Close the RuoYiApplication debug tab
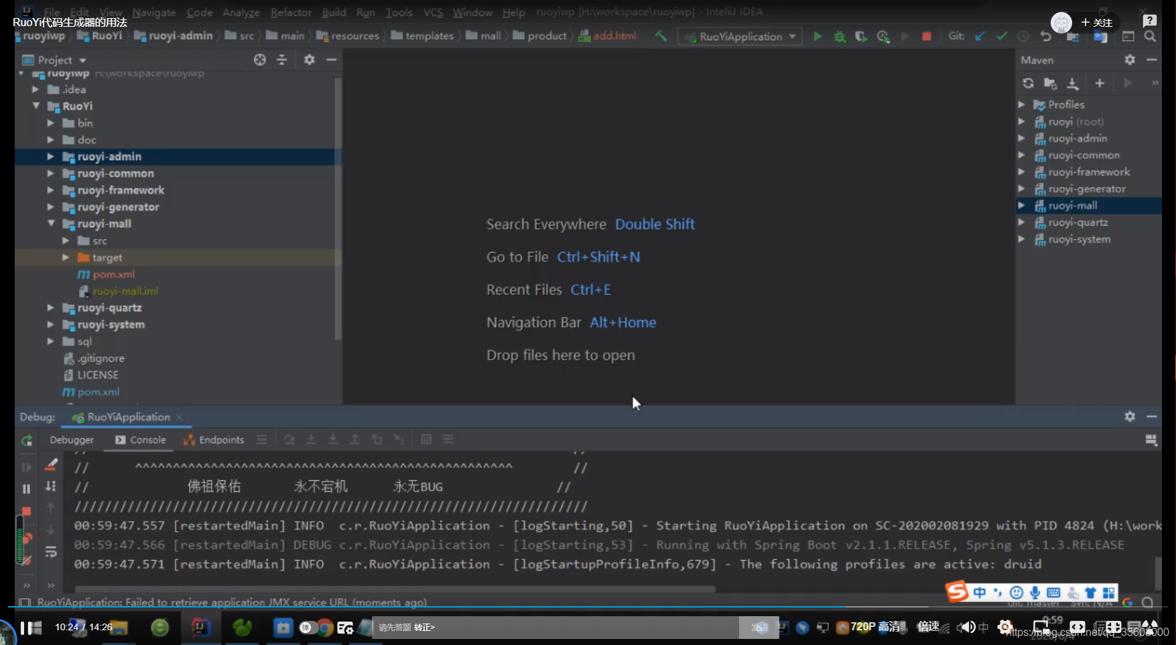Image resolution: width=1176 pixels, height=645 pixels. pyautogui.click(x=180, y=417)
